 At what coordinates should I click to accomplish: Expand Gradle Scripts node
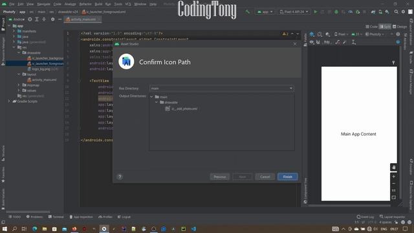point(9,101)
